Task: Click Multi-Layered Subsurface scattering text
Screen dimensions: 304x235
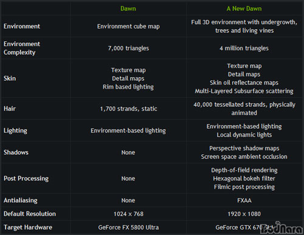Action: pos(244,91)
